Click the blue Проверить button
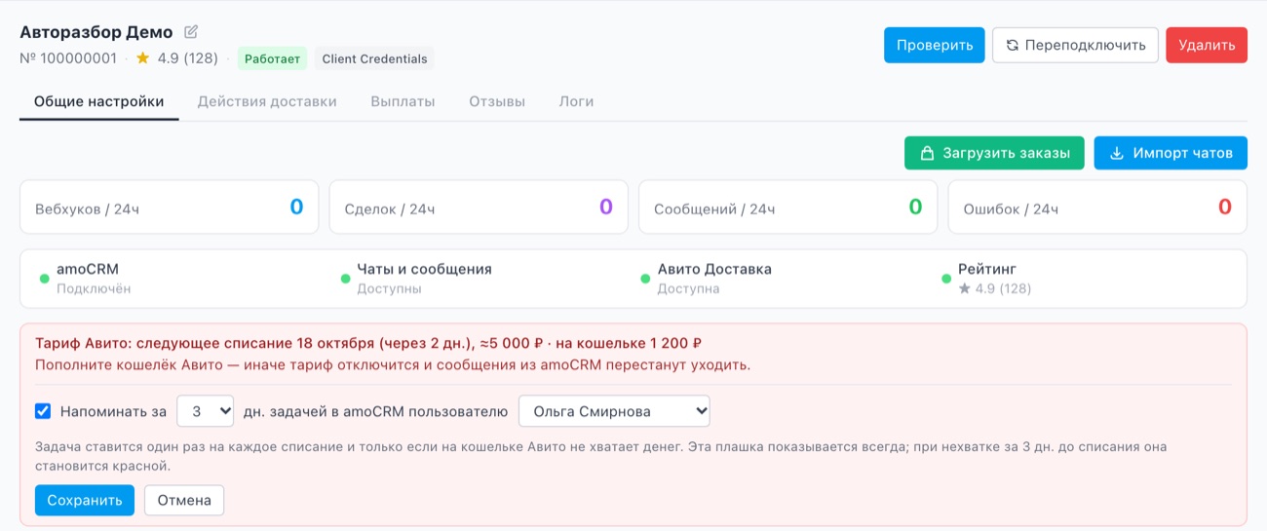 [x=935, y=45]
